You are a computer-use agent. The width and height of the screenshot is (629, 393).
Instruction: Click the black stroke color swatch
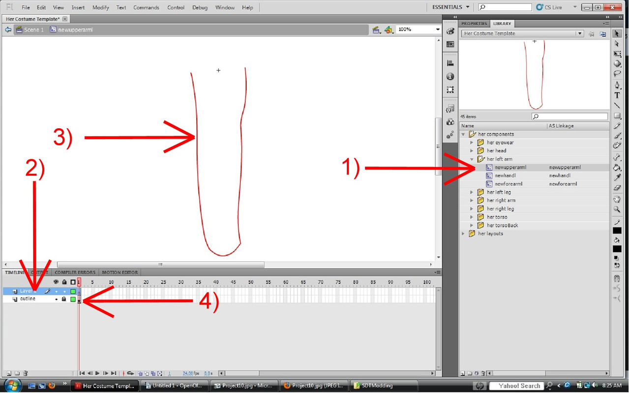pyautogui.click(x=617, y=230)
